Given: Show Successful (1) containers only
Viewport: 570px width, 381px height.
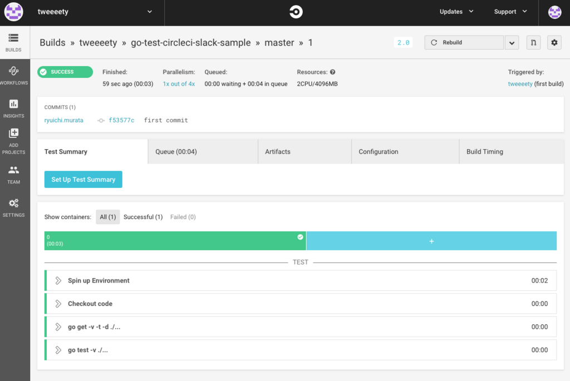Looking at the screenshot, I should [143, 217].
